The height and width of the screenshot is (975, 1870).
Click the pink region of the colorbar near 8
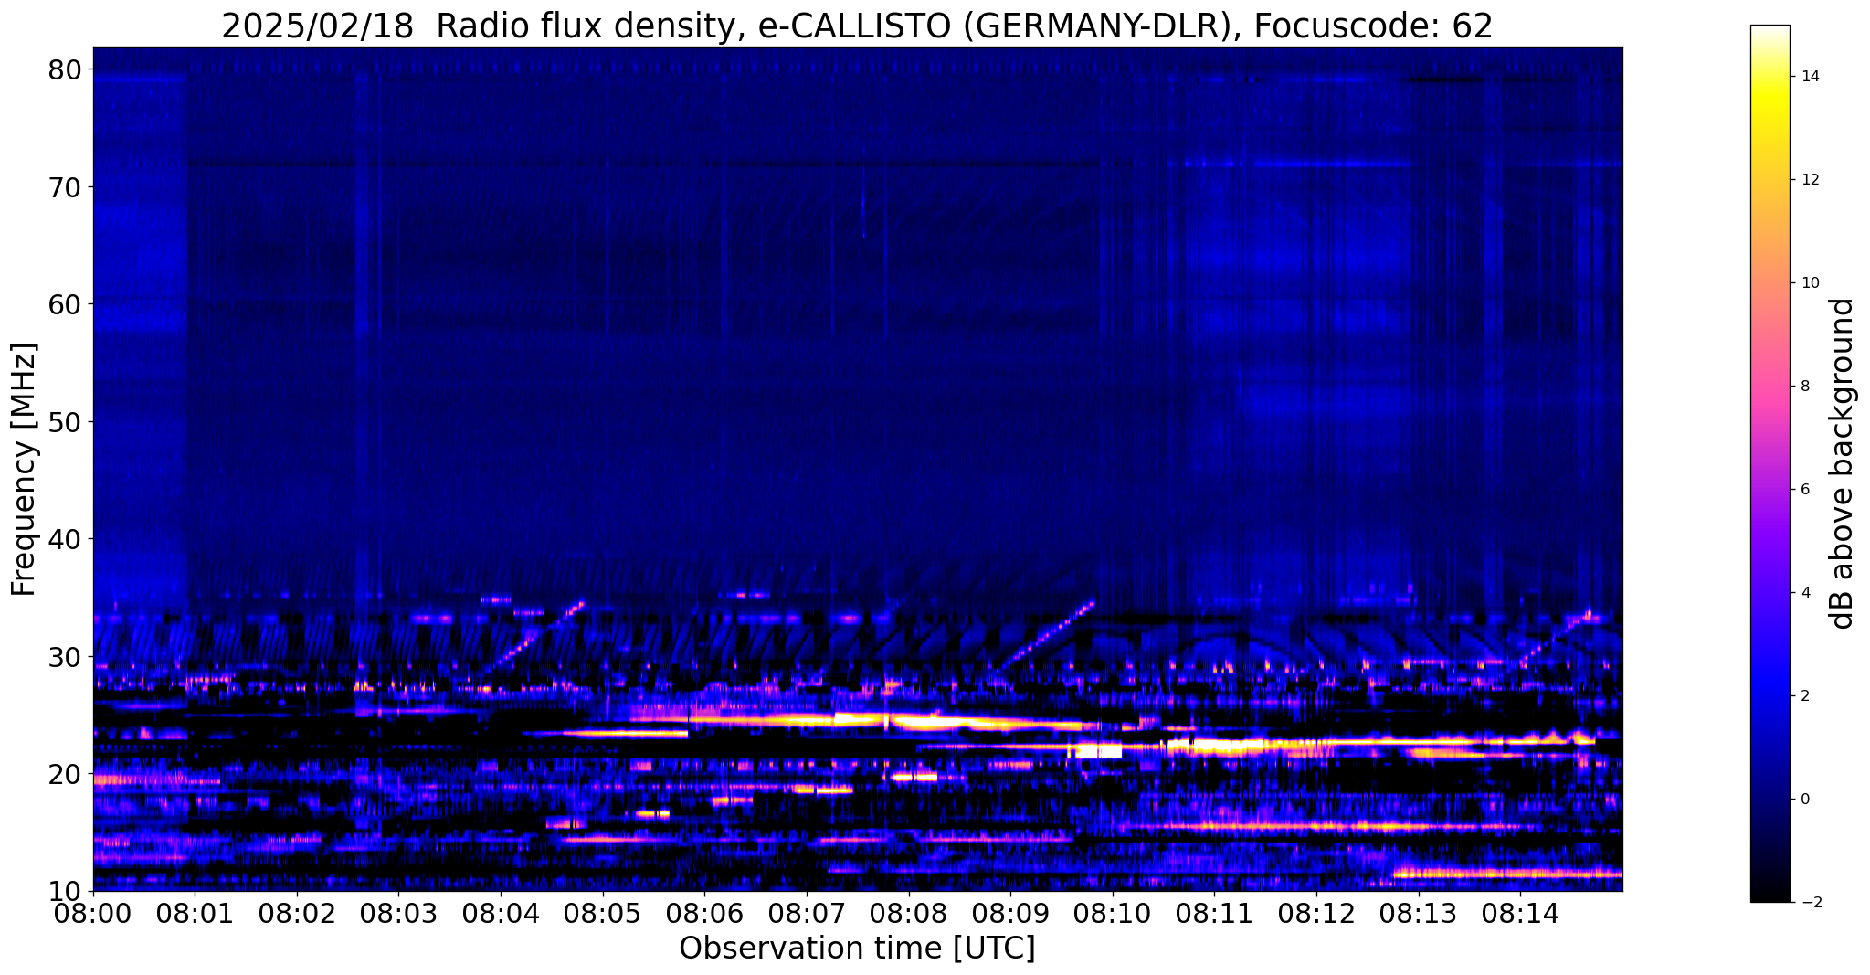tap(1770, 387)
